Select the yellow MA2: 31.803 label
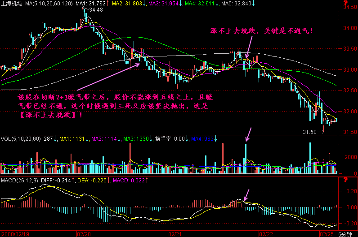This screenshot has width=358, height=237. (x=126, y=3)
